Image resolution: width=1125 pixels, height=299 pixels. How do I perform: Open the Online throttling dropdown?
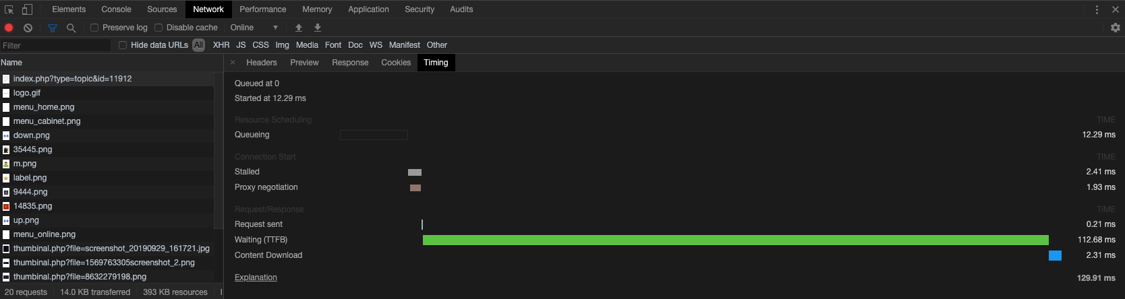point(254,28)
